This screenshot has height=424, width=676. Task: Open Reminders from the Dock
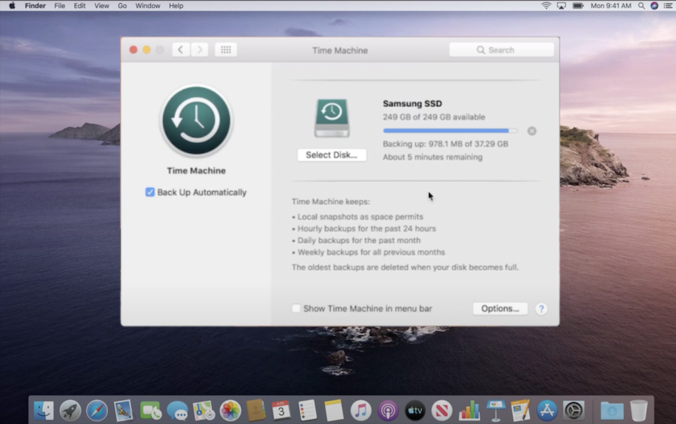click(308, 410)
